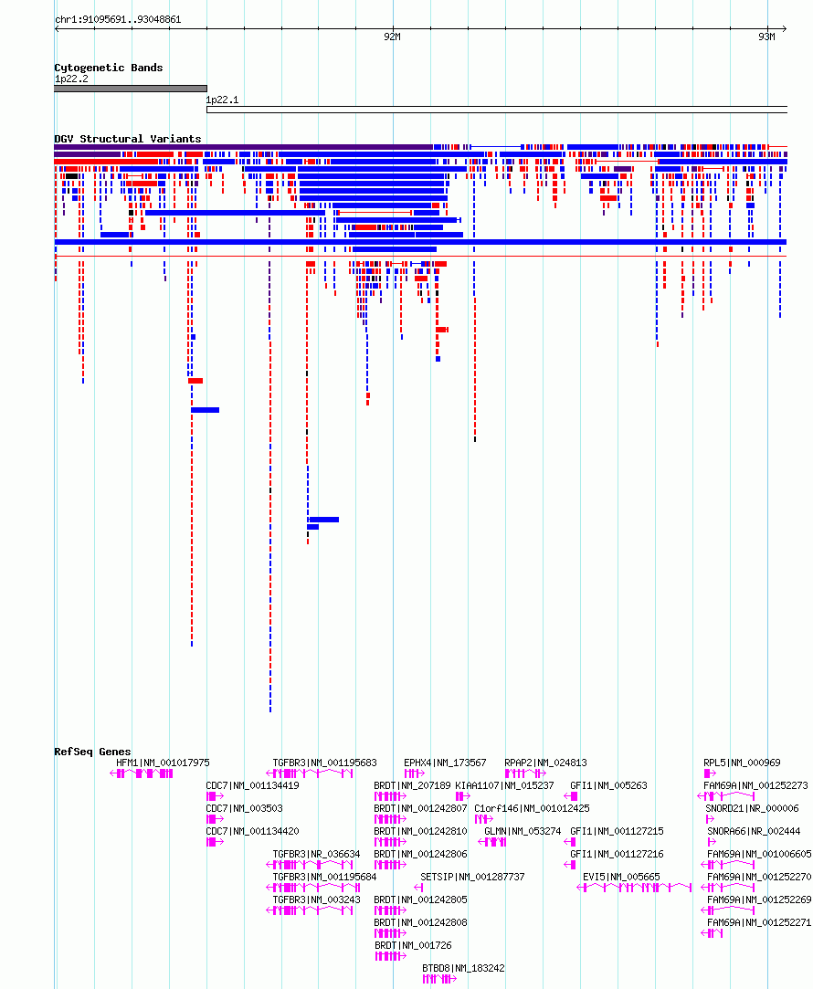Select the long dark purple variant bar at top
Screen dimensions: 813x989
(244, 147)
